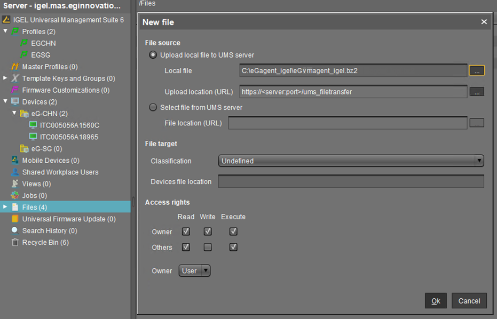
Task: Toggle Owner Read permission checkbox
Action: (186, 232)
